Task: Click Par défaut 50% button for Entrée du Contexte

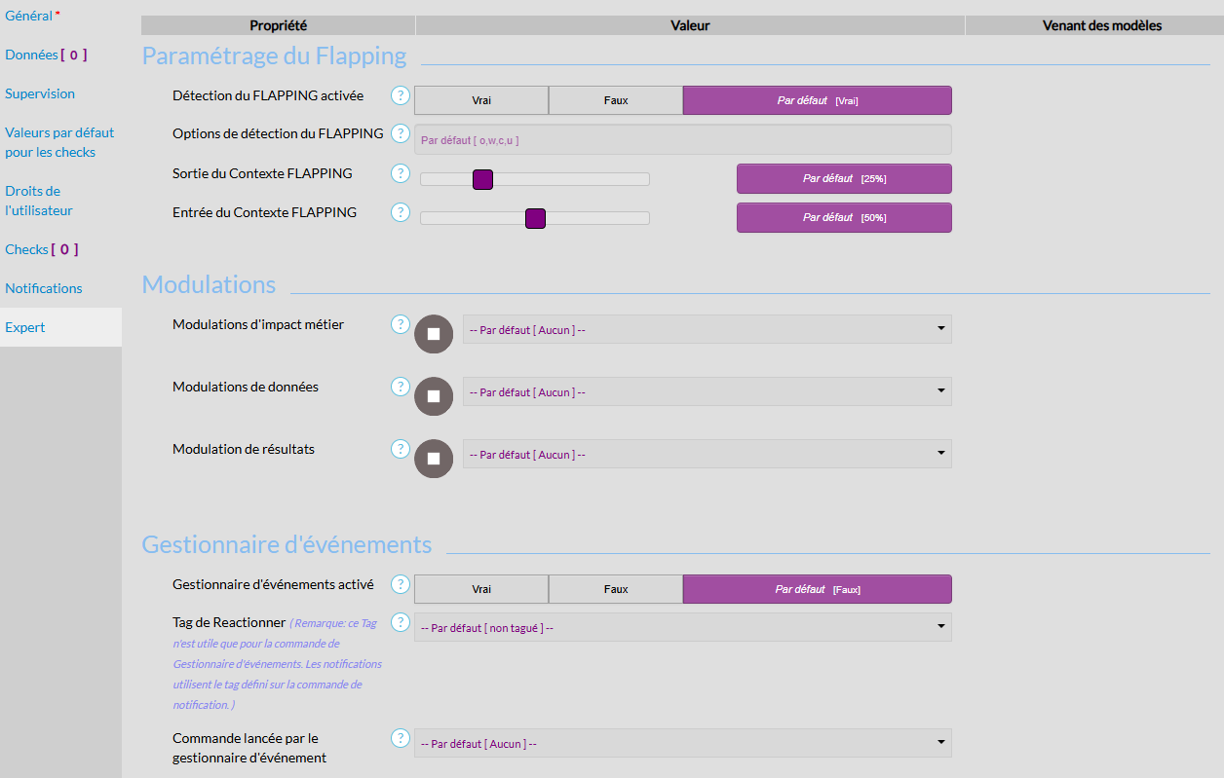Action: point(844,217)
